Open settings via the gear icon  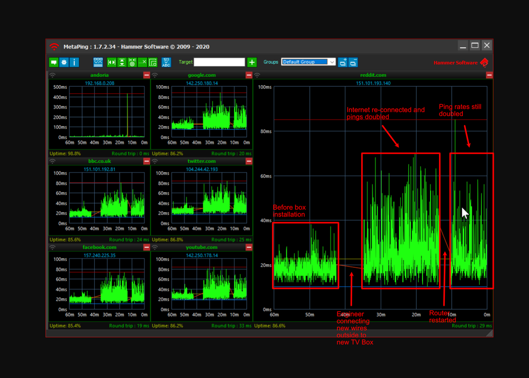[x=64, y=62]
